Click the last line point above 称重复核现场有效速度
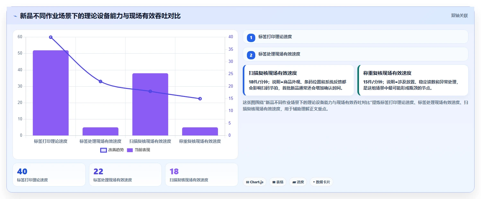 tap(200, 99)
